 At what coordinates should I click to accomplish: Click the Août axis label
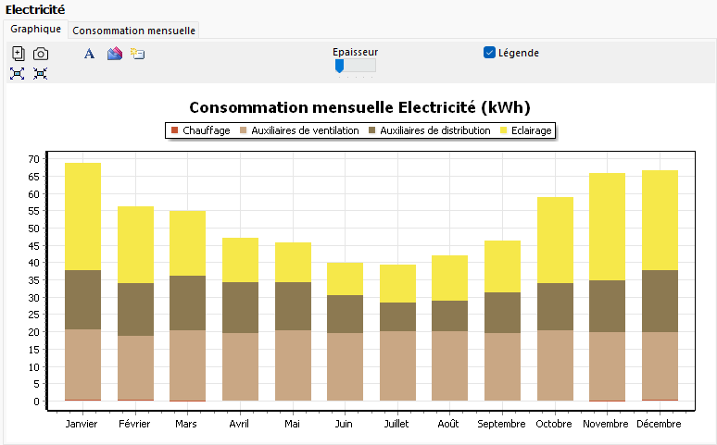click(x=448, y=424)
